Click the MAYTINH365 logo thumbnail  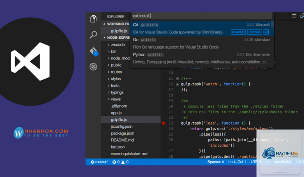point(280,153)
